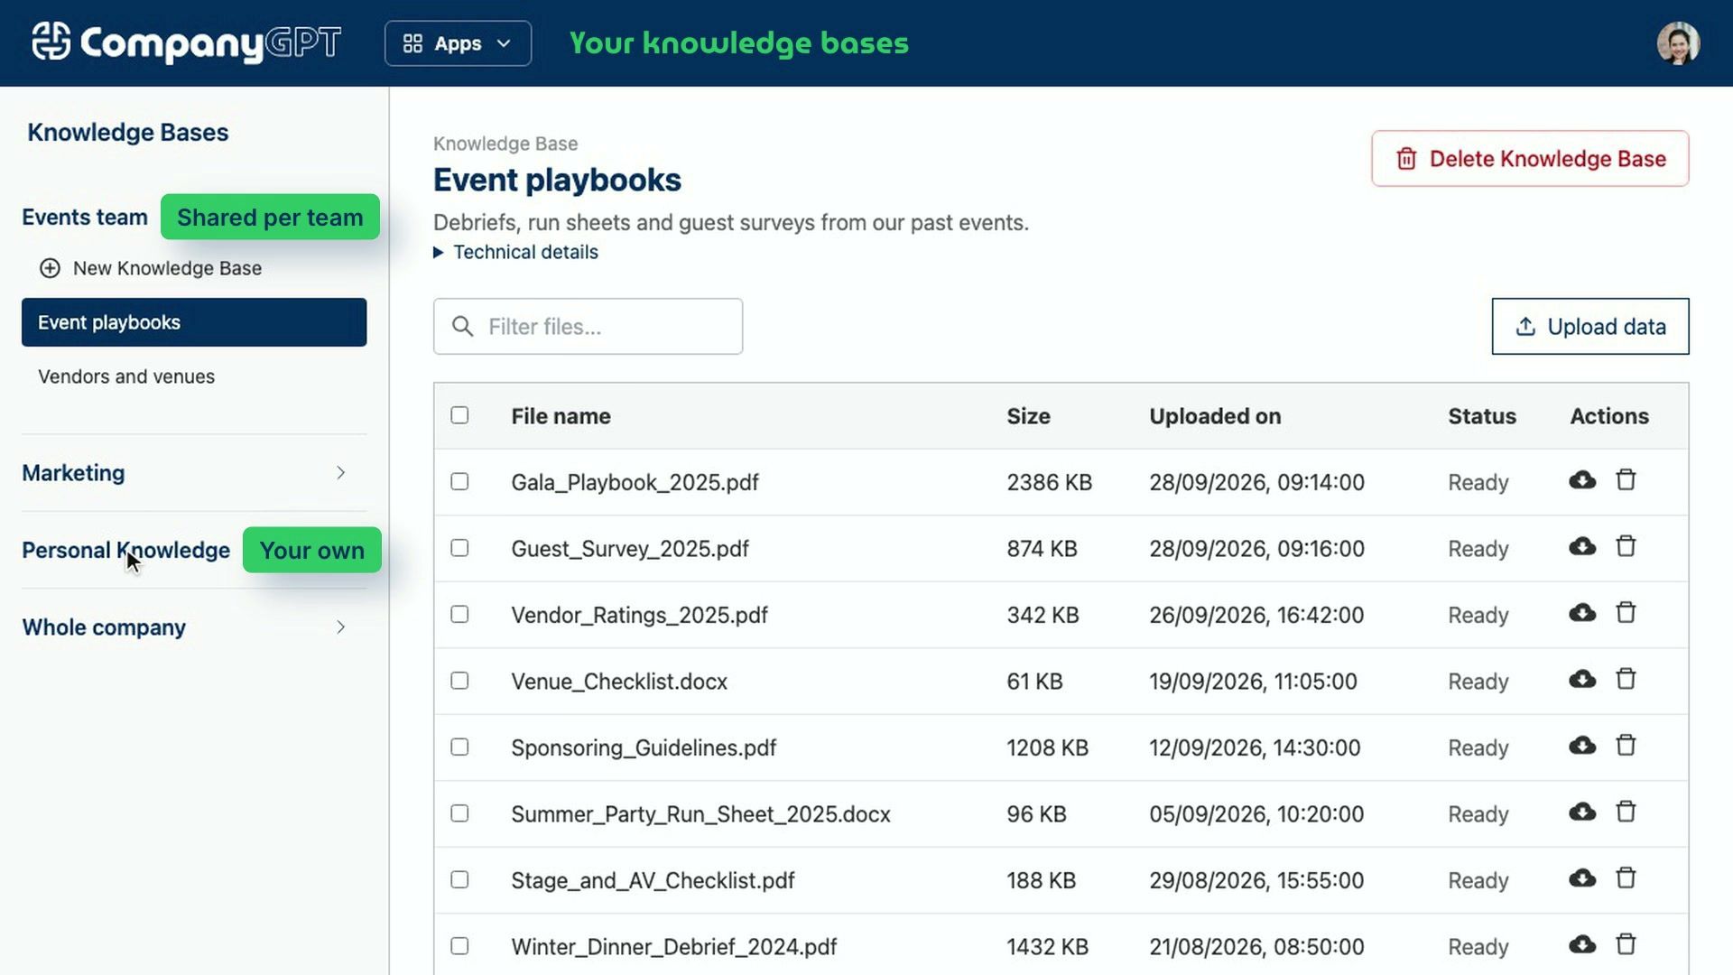This screenshot has height=975, width=1733.
Task: Delete Sponsoring_Guidelines.pdf via its trash icon
Action: click(x=1626, y=746)
